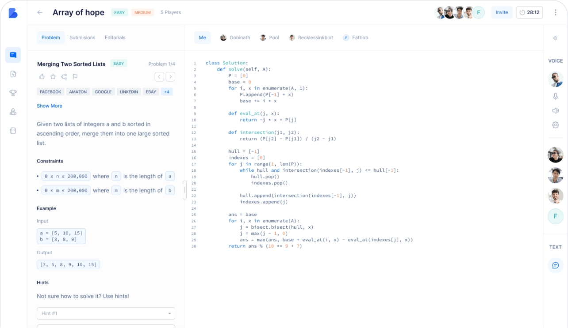This screenshot has height=328, width=568.
Task: Open the three-dot more options menu
Action: [555, 12]
